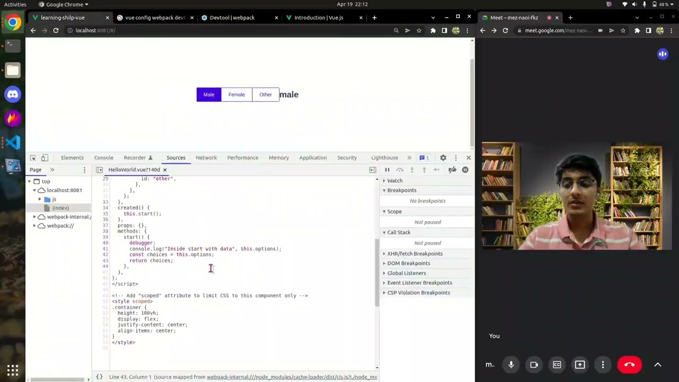Toggle the navigator sidebar icon beside HelloWorld tab

coord(99,170)
